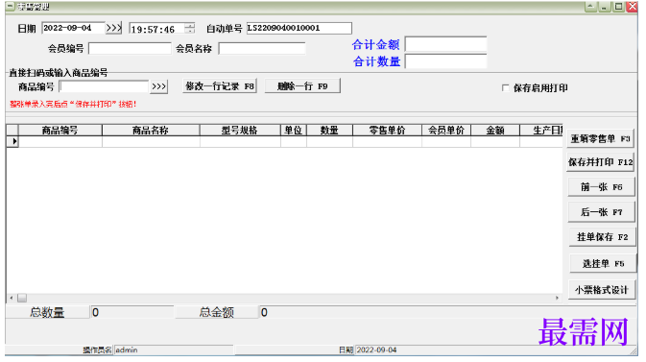Go to previous receipt with 前一张 F6
Viewport: 646px width, 362px height.
[601, 187]
